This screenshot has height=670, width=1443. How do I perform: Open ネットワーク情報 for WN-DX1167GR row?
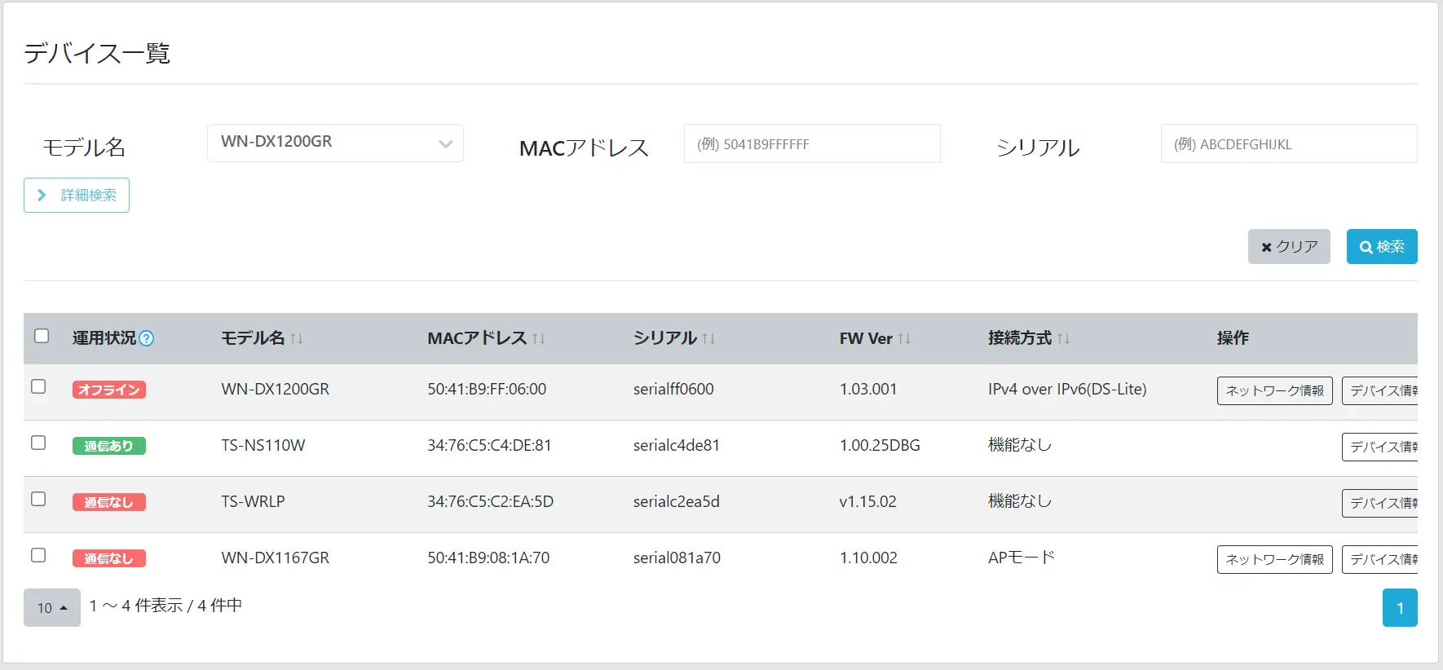coord(1275,559)
